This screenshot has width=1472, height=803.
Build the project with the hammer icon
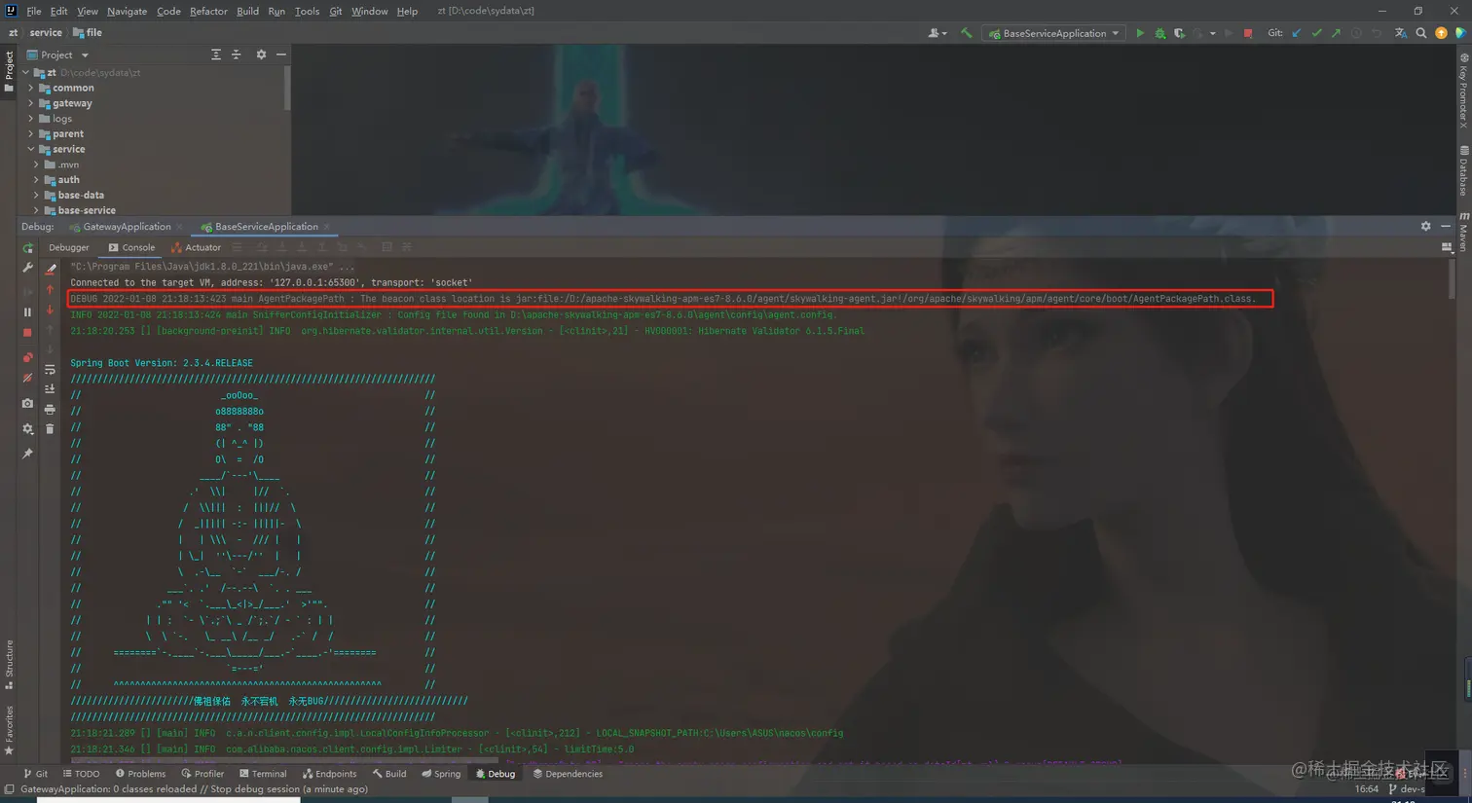point(966,33)
